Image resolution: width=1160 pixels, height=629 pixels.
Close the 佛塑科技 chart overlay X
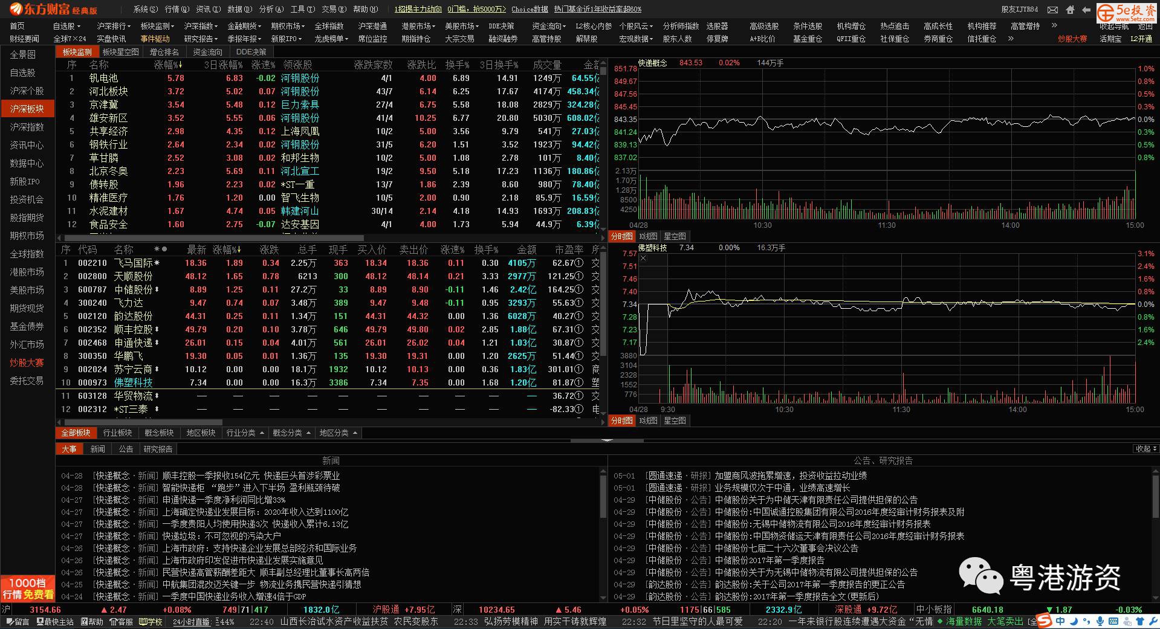(643, 258)
